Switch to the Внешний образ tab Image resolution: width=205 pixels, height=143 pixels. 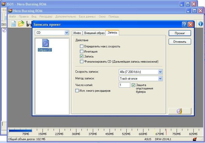94,33
